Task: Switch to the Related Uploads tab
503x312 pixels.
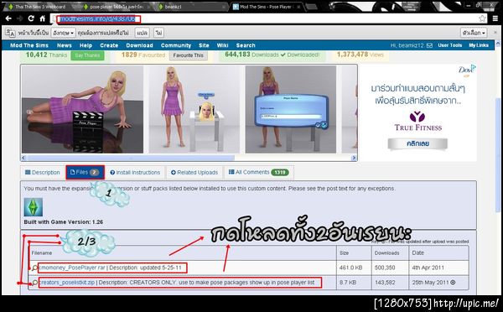Action: 194,173
